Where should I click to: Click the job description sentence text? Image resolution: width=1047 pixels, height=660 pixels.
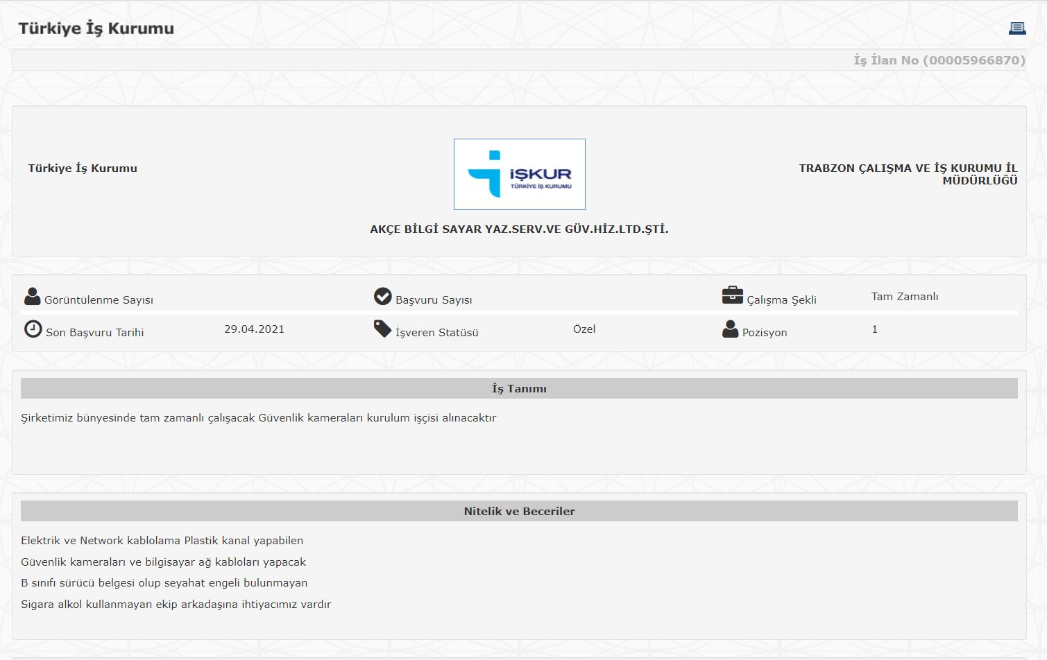click(x=258, y=418)
